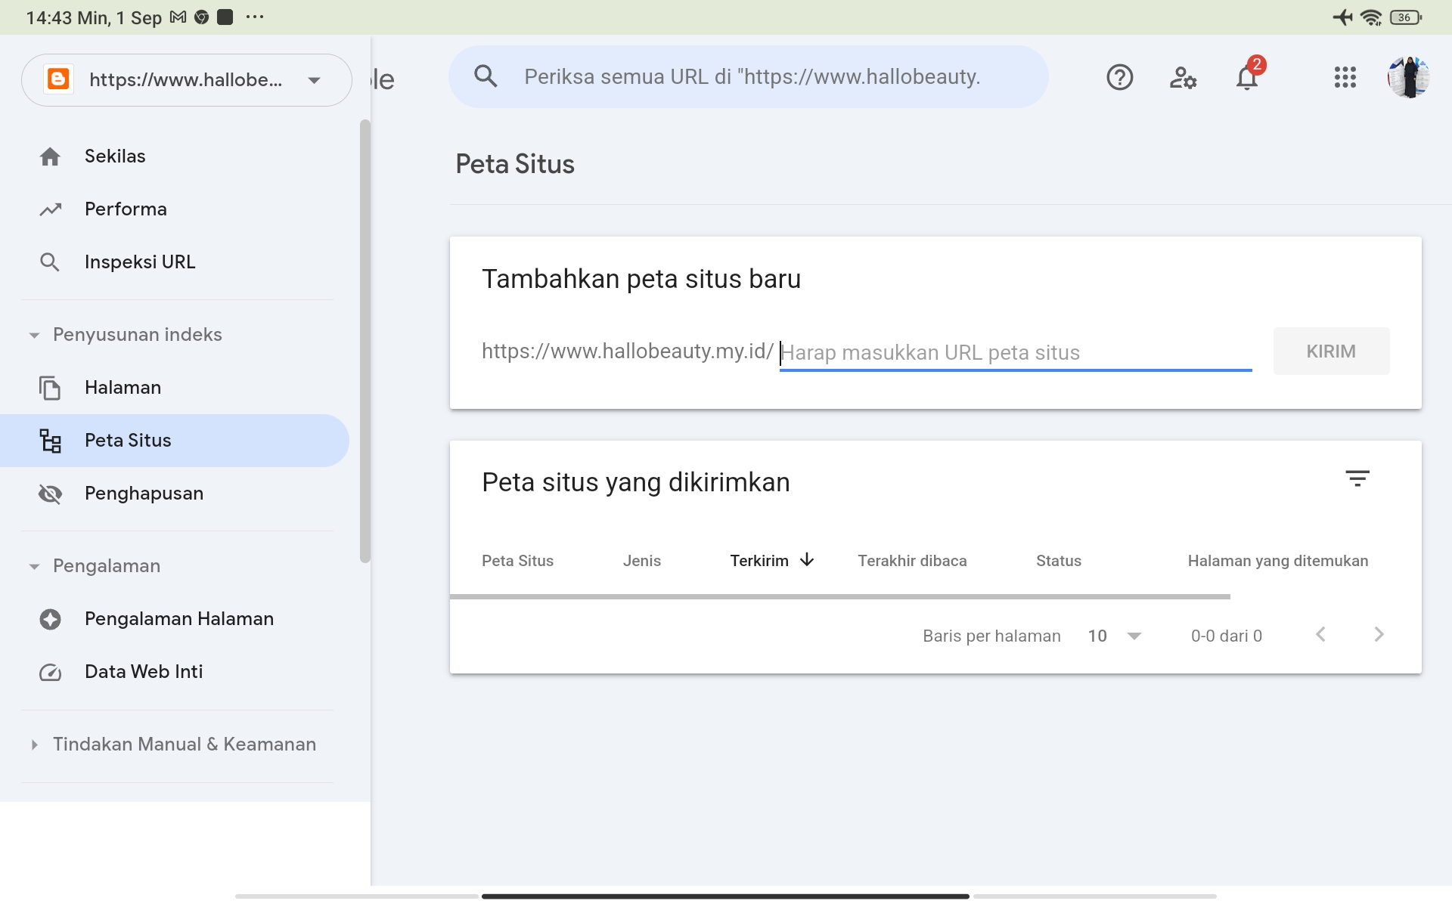Open the Help question mark icon

pyautogui.click(x=1119, y=77)
